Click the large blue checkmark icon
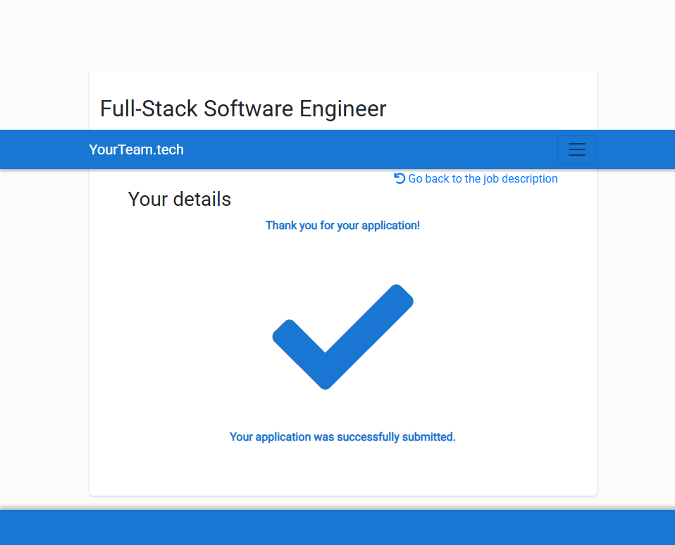The height and width of the screenshot is (545, 675). tap(342, 336)
